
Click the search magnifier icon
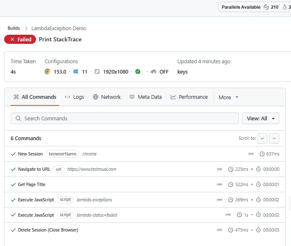(x=18, y=118)
